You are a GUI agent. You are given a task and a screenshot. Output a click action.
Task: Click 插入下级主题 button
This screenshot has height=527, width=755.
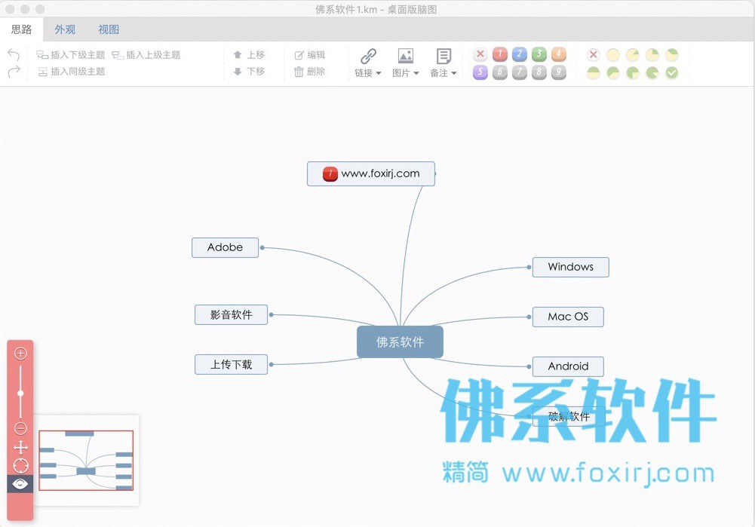71,55
